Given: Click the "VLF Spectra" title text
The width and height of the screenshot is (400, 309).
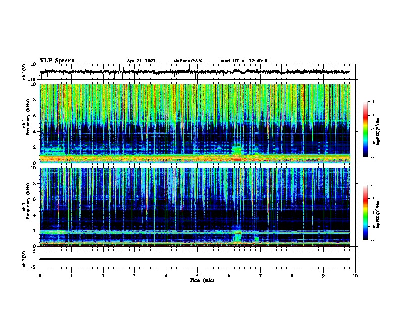Looking at the screenshot, I should point(58,61).
